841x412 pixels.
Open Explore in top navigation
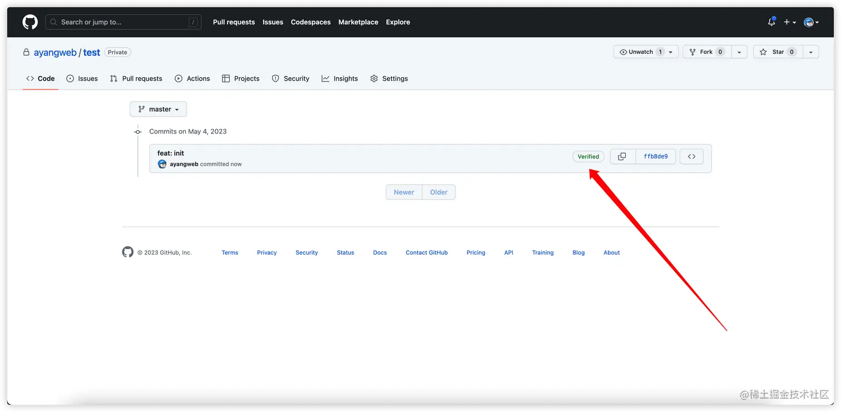(398, 22)
